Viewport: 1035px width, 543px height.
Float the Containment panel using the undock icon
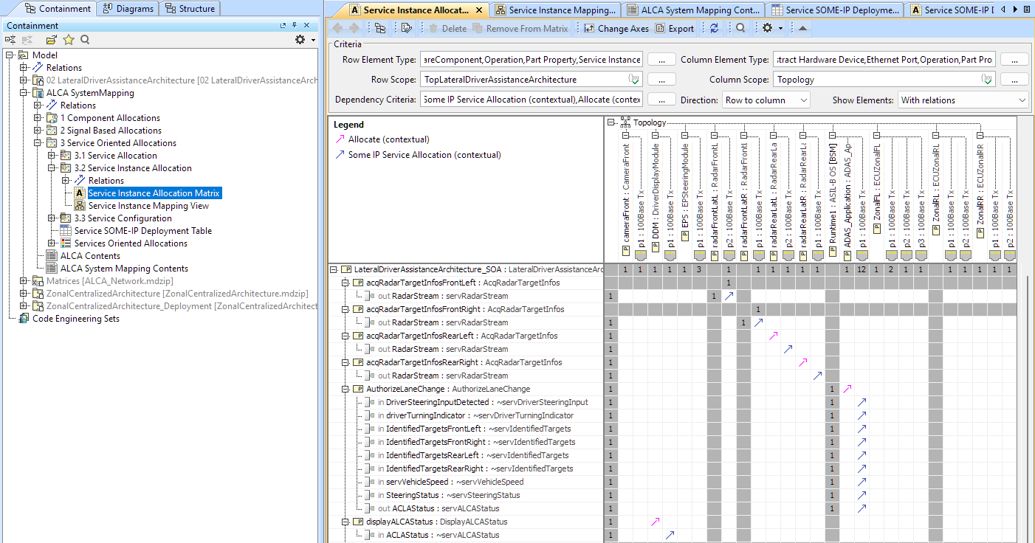click(x=283, y=26)
